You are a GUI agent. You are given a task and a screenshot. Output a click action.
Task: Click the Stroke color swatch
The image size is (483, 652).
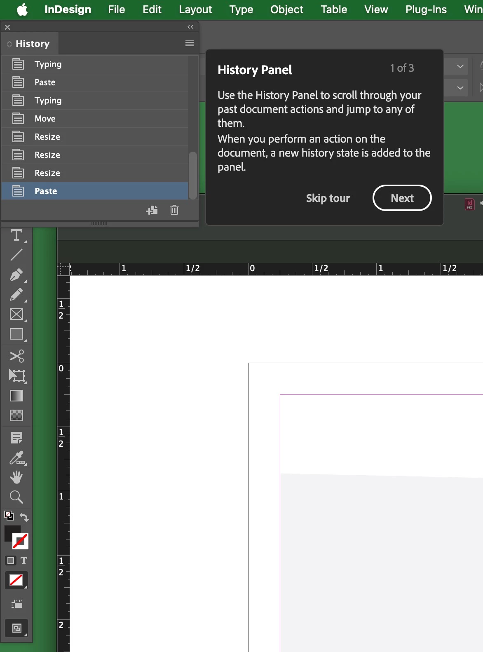[x=20, y=541]
